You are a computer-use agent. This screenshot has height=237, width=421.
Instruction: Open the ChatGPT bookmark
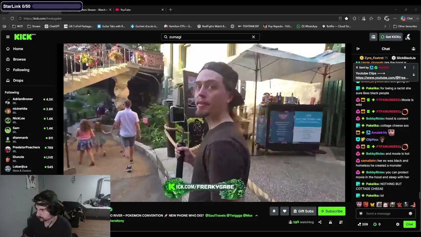point(52,26)
